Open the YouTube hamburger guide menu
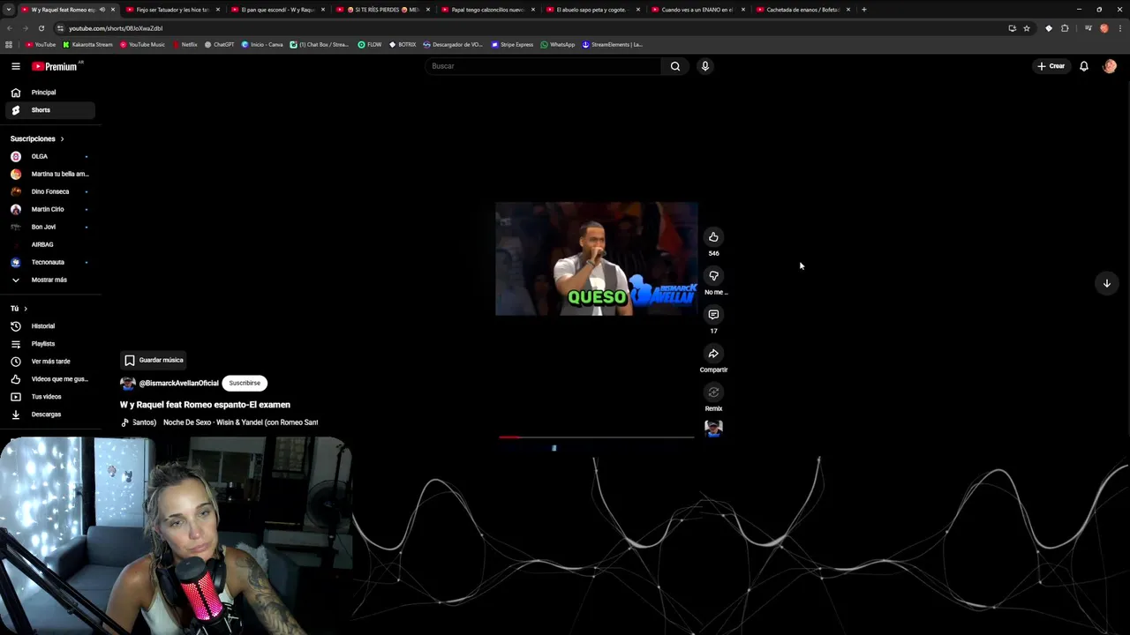Viewport: 1130px width, 635px height. [x=16, y=66]
